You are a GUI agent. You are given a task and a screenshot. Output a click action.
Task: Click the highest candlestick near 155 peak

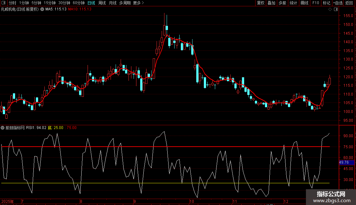164,30
